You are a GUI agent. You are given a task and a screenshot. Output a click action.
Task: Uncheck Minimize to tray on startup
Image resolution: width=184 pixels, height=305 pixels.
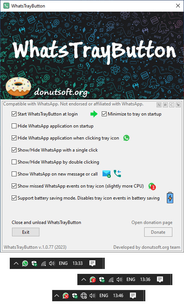tap(104, 114)
